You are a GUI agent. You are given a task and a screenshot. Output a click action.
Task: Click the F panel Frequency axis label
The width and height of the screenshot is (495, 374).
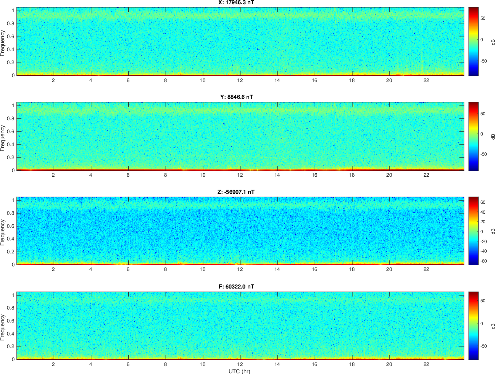(3, 327)
